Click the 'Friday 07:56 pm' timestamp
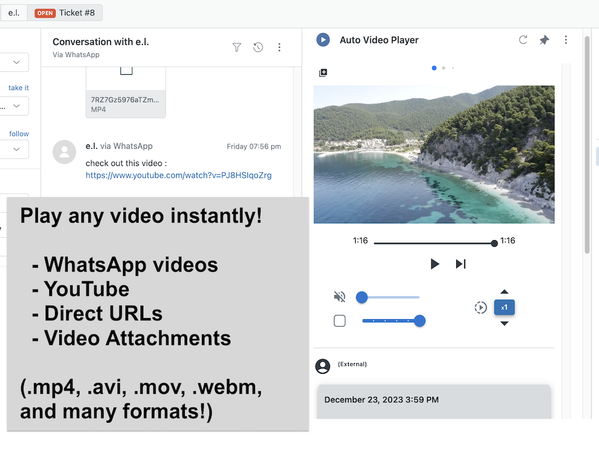The width and height of the screenshot is (599, 449). (x=254, y=147)
